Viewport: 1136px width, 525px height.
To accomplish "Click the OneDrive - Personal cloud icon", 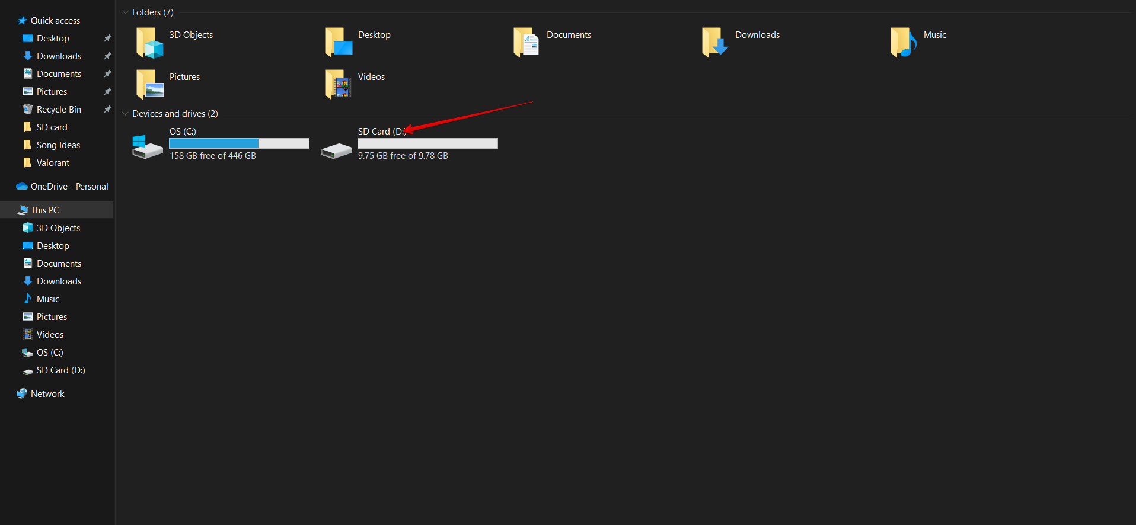I will coord(22,187).
